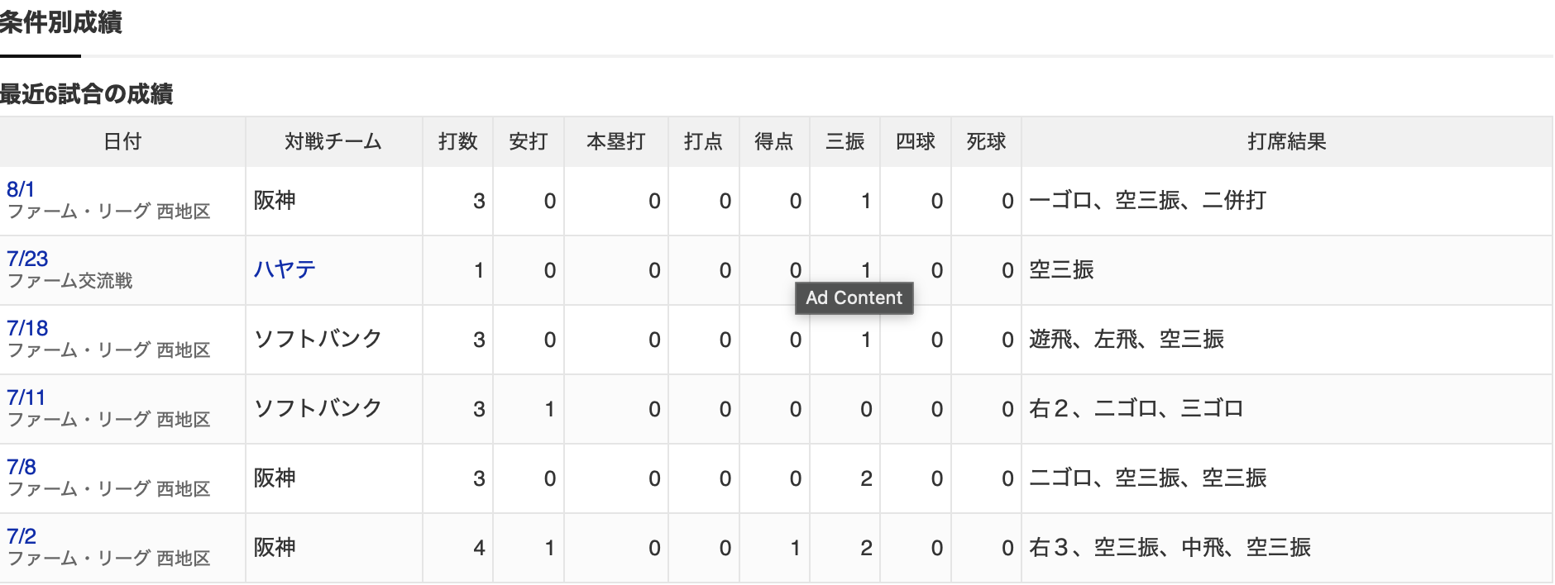The image size is (1555, 585).
Task: Click the 四球 column header
Action: click(916, 141)
